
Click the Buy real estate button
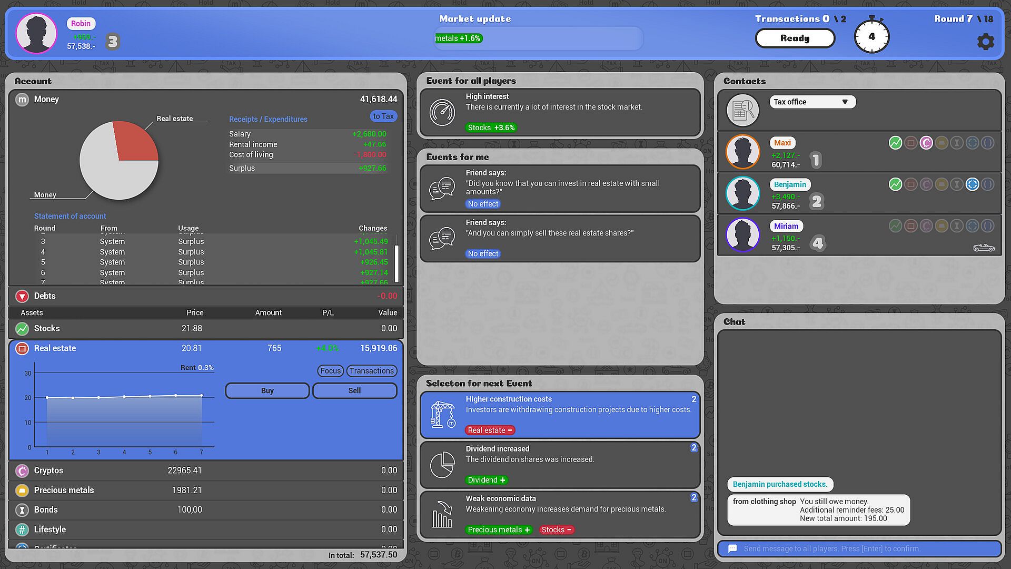click(x=267, y=391)
